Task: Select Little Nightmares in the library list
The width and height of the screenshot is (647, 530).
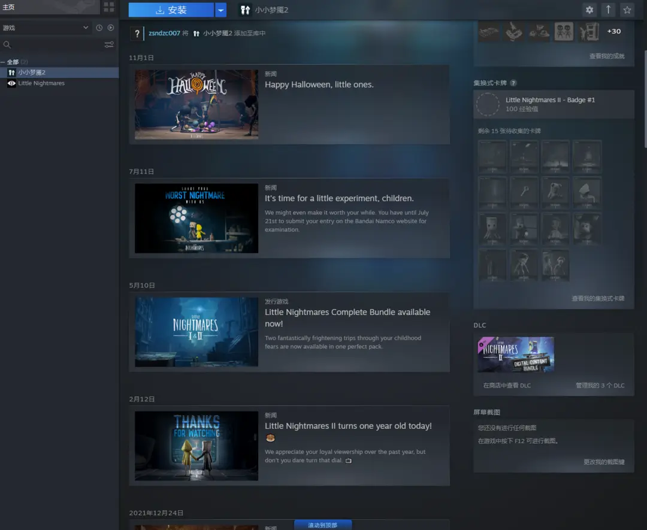Action: click(x=59, y=83)
